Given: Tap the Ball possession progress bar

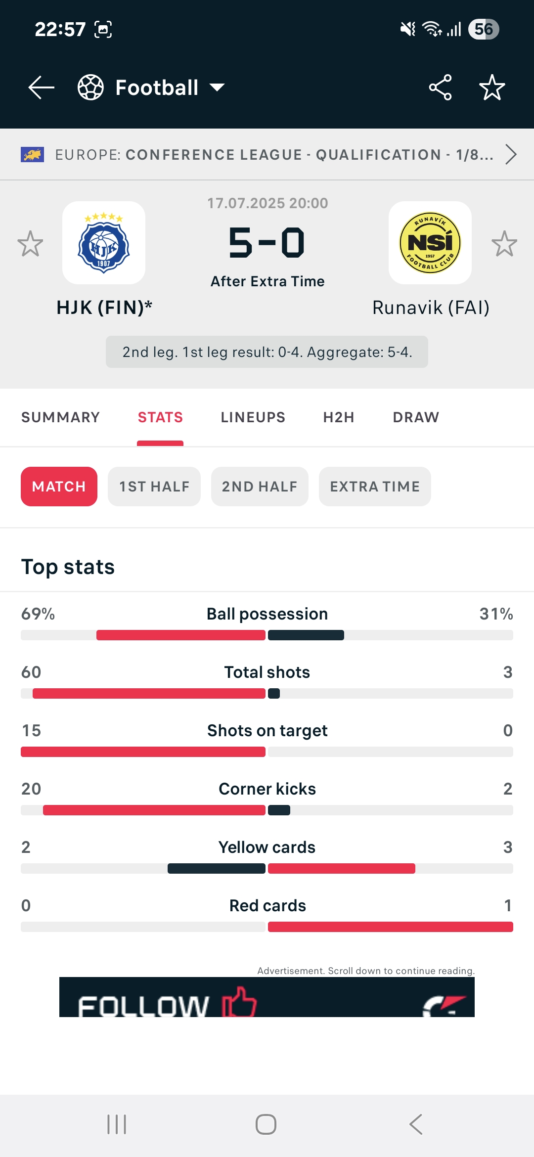Looking at the screenshot, I should point(267,635).
